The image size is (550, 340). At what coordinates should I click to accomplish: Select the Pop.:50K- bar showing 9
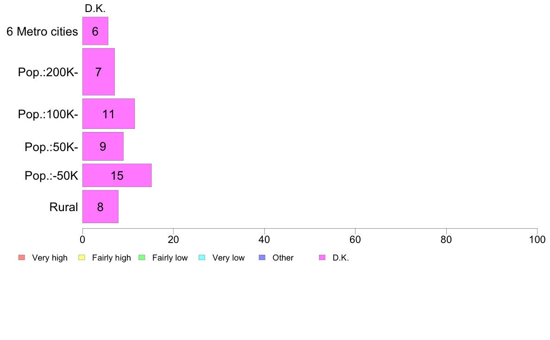[x=103, y=146]
